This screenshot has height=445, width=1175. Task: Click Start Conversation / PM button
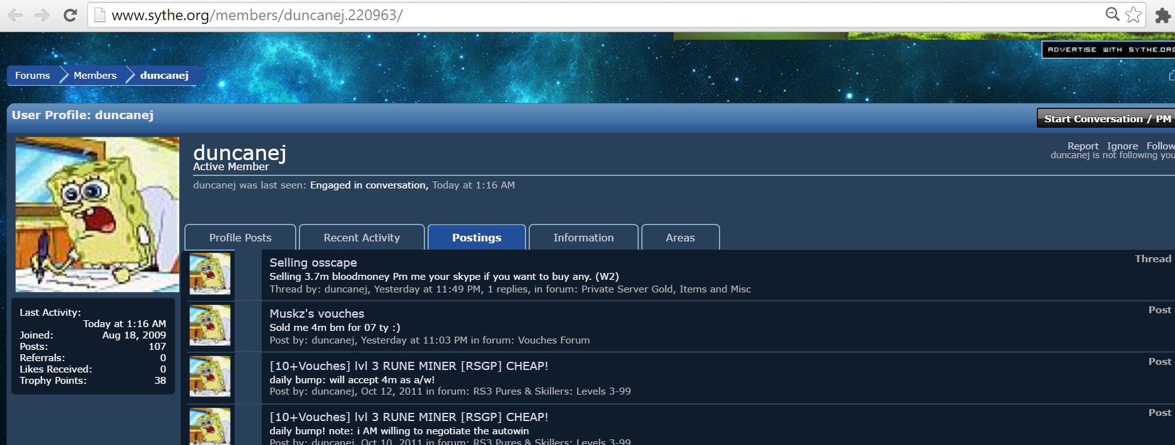[1106, 118]
